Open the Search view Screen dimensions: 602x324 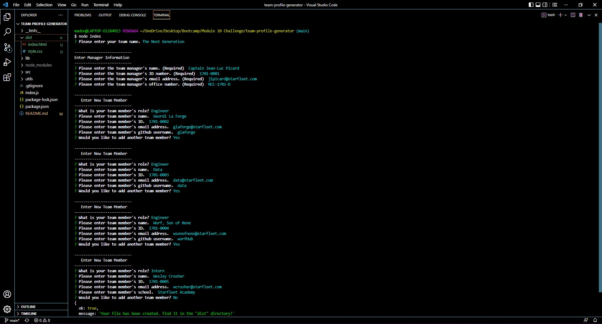coord(7,32)
